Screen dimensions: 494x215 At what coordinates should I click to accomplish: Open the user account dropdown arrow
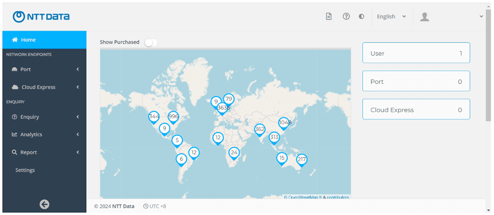click(x=481, y=17)
